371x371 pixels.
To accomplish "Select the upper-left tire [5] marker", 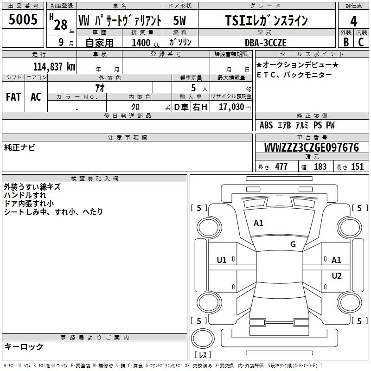I will (199, 208).
